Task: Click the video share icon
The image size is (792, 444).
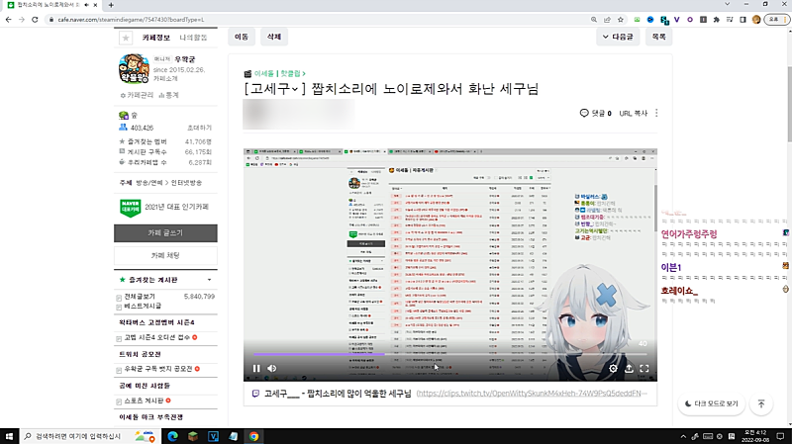Action: pos(629,369)
